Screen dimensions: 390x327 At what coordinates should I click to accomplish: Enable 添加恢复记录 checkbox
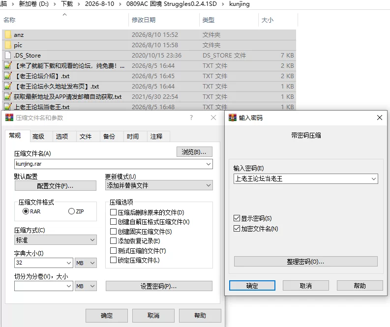(113, 241)
